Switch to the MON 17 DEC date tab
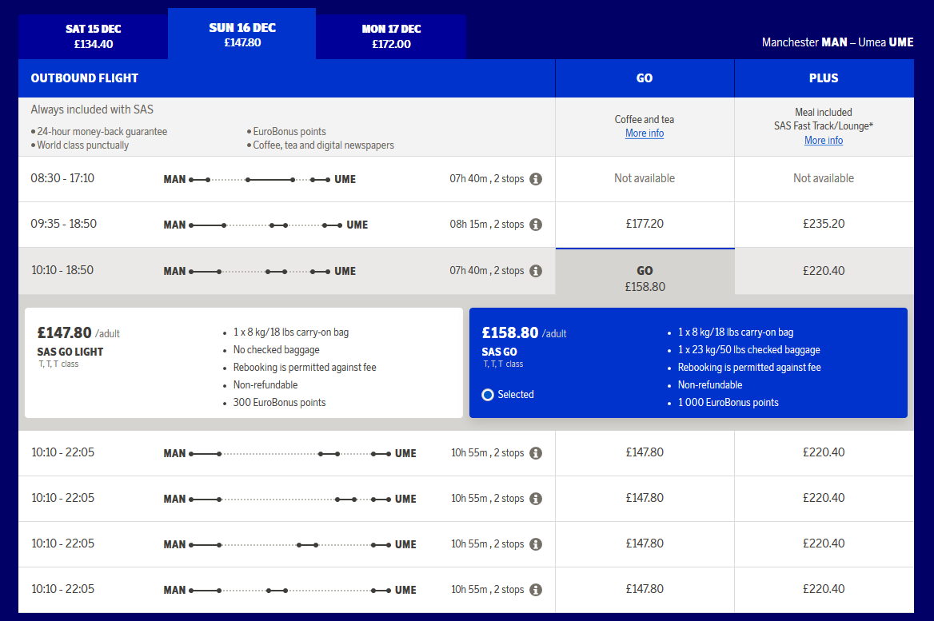Screen dimensions: 934x621 click(391, 36)
